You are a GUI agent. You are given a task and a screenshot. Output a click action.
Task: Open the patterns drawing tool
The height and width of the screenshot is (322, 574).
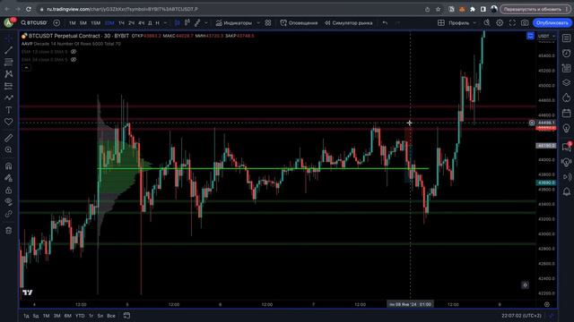coord(8,73)
